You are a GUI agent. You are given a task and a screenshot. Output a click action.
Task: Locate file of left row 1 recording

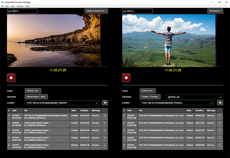(x=105, y=116)
